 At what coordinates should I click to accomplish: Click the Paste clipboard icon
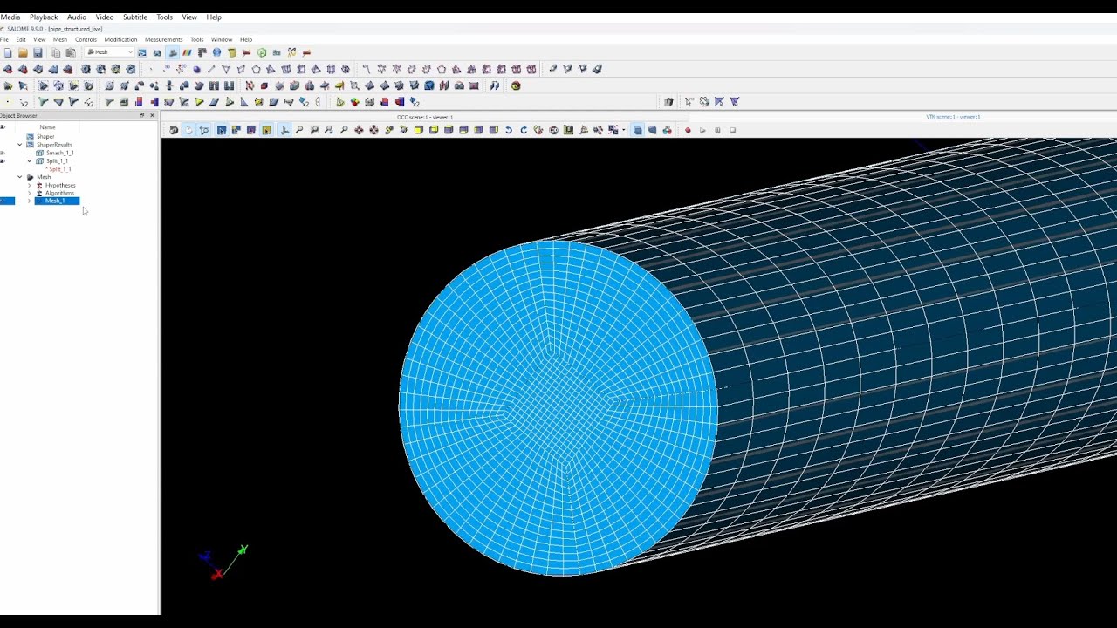tap(71, 52)
